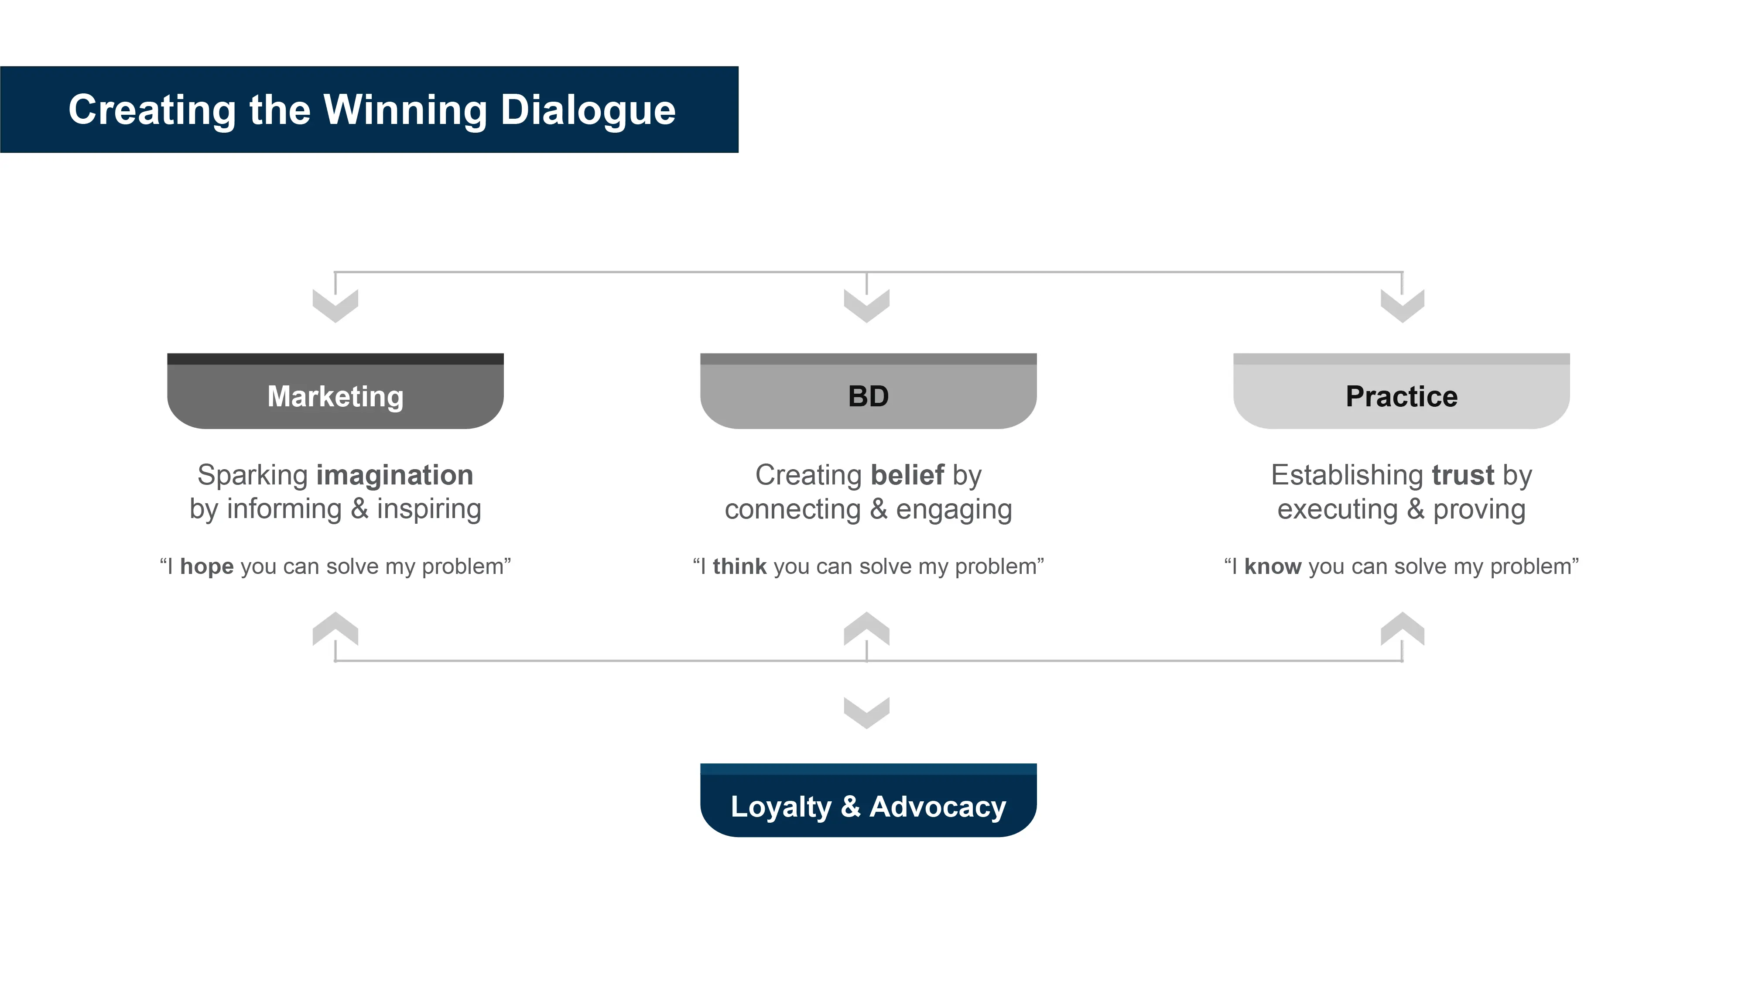Click the down chevron above BD
Image resolution: width=1745 pixels, height=982 pixels.
(x=866, y=306)
